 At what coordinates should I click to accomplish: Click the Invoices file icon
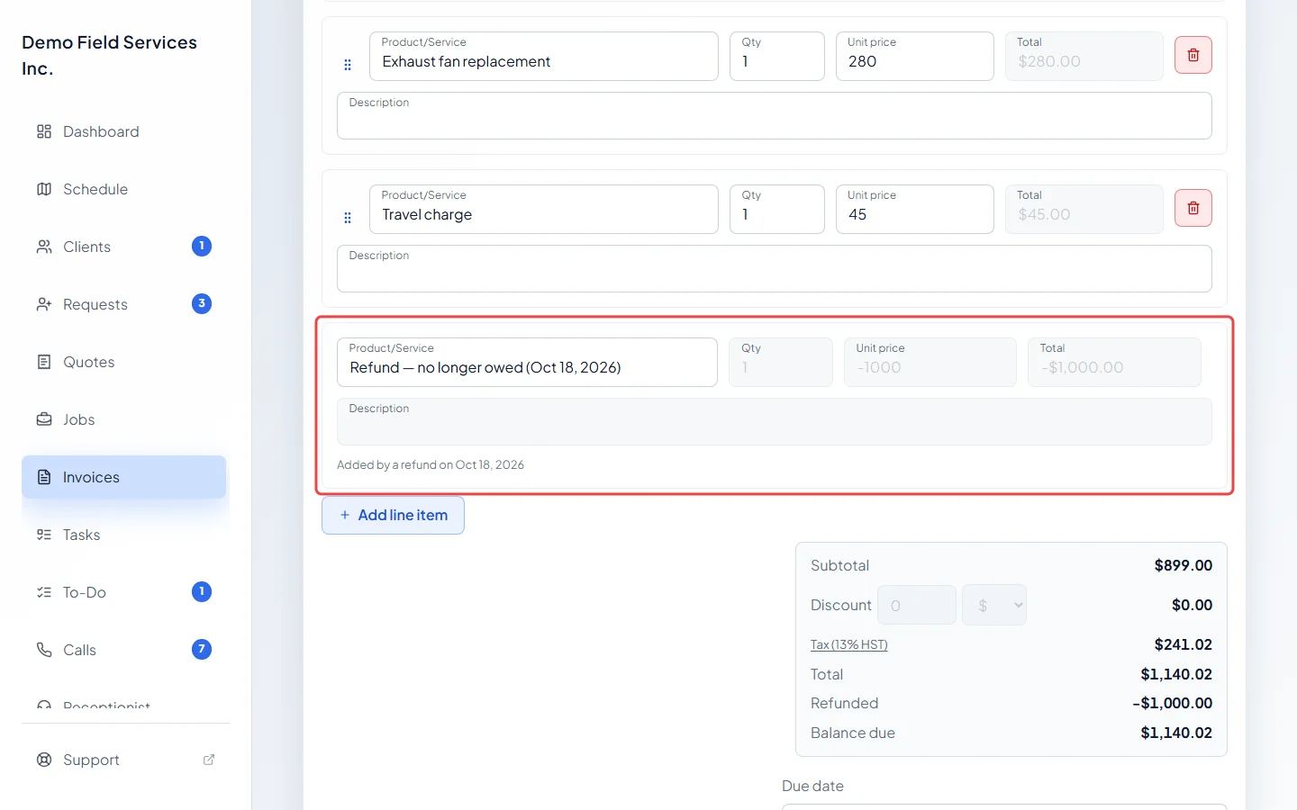44,477
